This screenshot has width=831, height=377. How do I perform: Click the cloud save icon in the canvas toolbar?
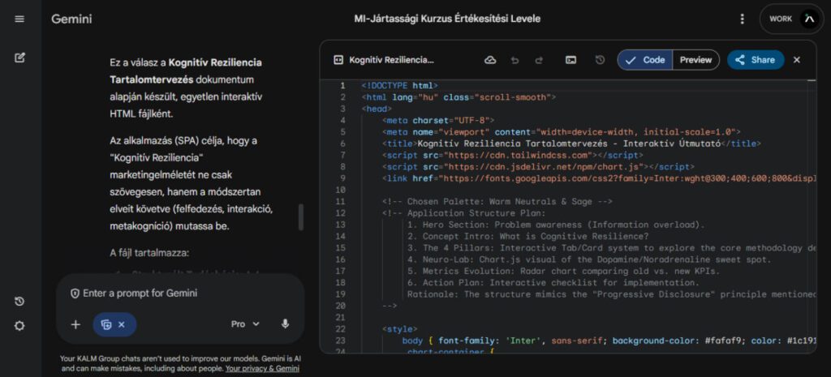click(490, 60)
